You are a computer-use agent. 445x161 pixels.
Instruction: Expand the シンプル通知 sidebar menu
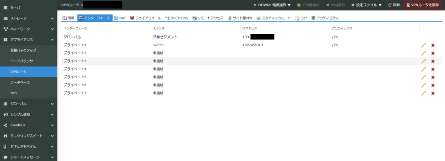coord(28,114)
